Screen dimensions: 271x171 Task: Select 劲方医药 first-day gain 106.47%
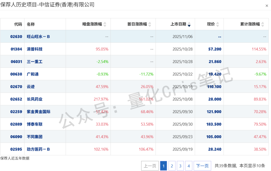pyautogui.click(x=146, y=149)
